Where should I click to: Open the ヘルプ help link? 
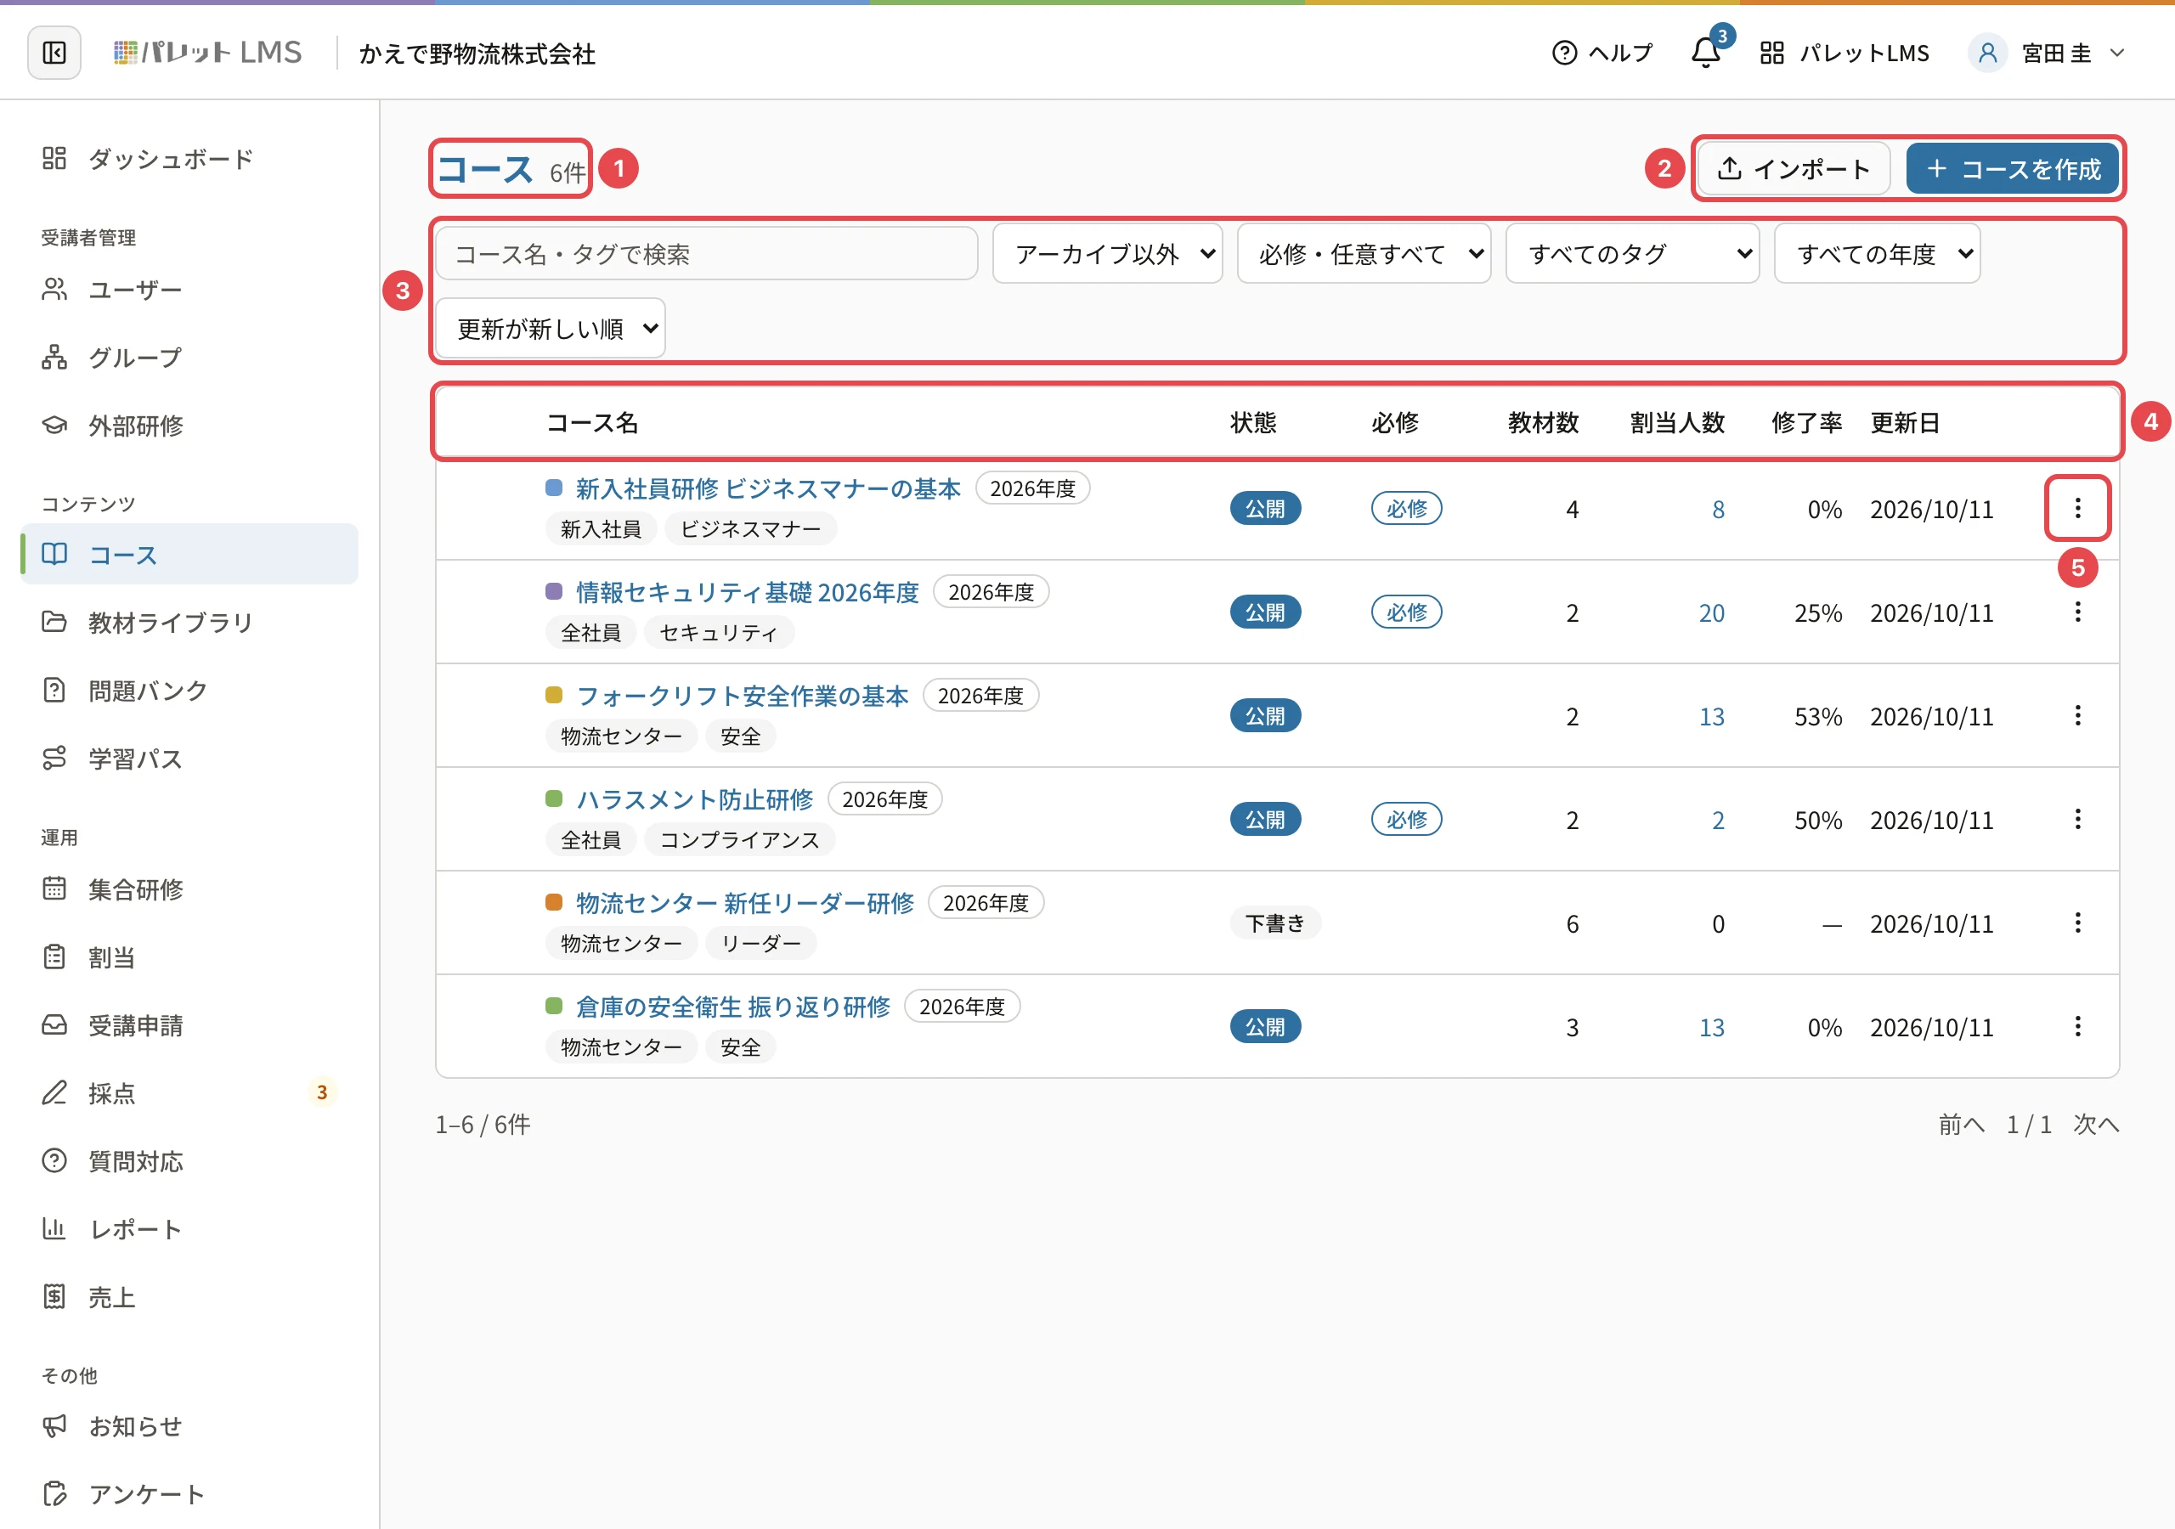click(1602, 53)
